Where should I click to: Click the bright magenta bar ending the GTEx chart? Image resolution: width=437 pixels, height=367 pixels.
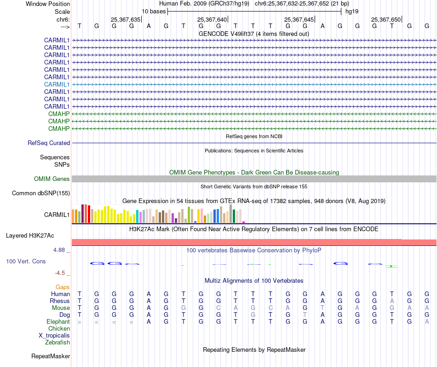pyautogui.click(x=244, y=222)
